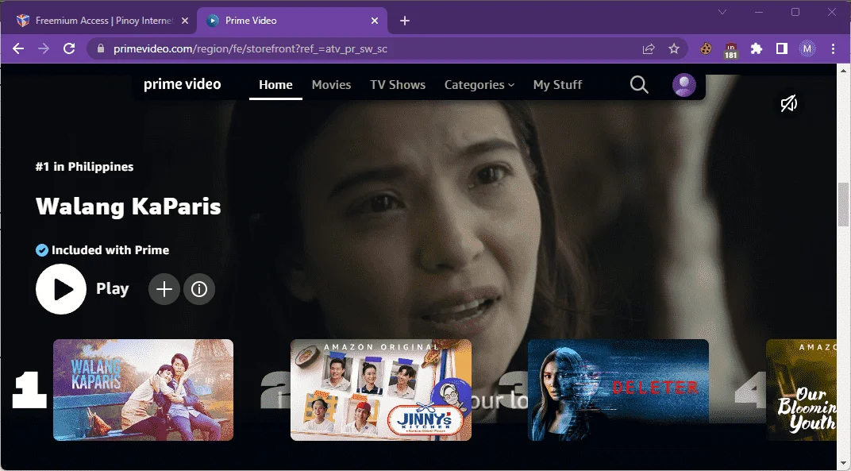Go to the Home tab
851x471 pixels.
click(x=275, y=85)
